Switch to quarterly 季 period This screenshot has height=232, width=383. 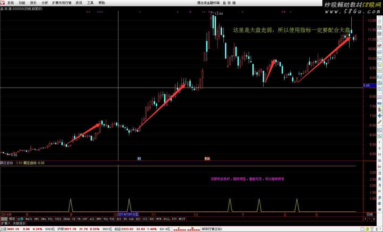click(380, 203)
